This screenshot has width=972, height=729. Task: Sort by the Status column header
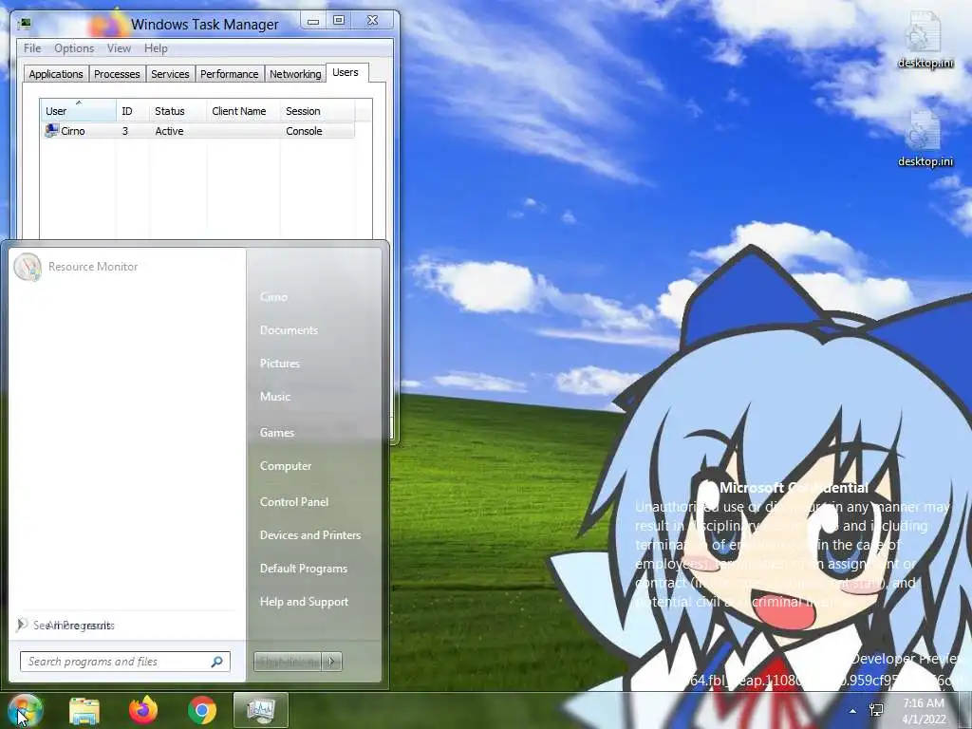pos(178,111)
